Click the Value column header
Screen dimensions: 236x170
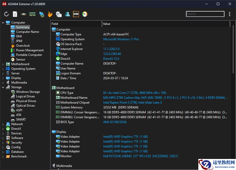pos(107,24)
